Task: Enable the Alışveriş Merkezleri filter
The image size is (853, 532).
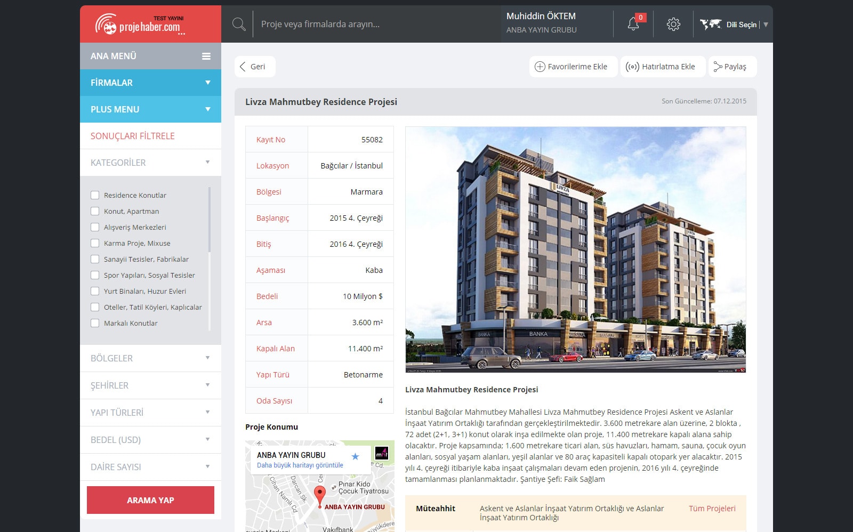Action: pos(95,227)
